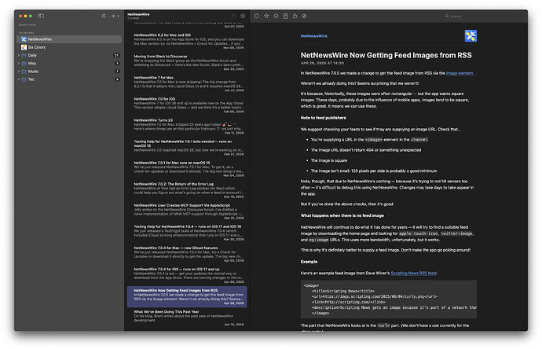Open the Scripting News RSS feed link
Screen dimensions: 542x349
coord(413,274)
